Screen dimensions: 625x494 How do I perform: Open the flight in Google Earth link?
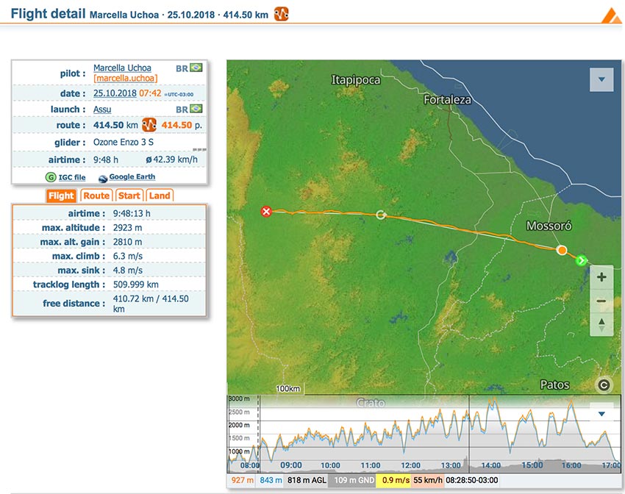(x=132, y=176)
